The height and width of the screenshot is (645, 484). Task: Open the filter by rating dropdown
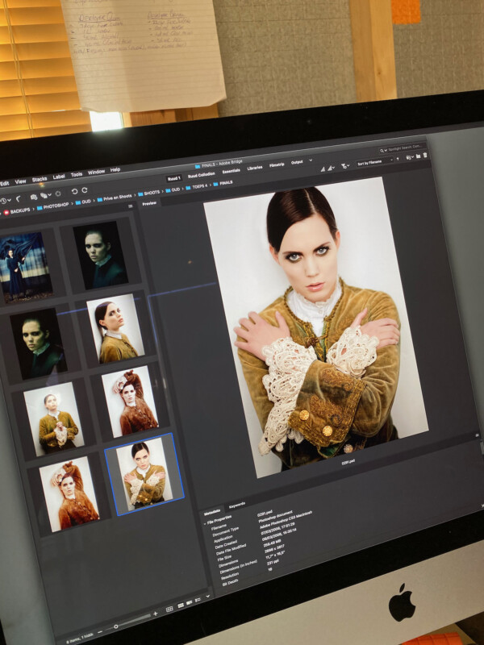345,166
